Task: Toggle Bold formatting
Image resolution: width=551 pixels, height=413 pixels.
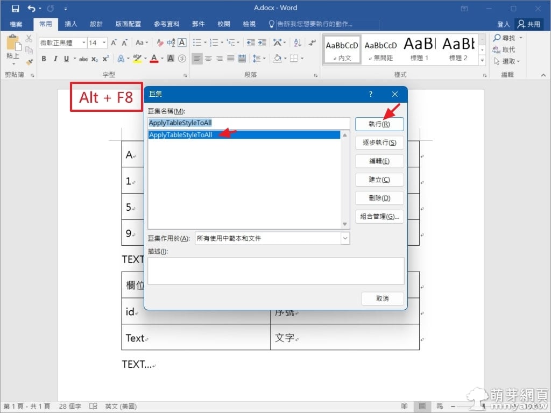Action: [x=44, y=59]
